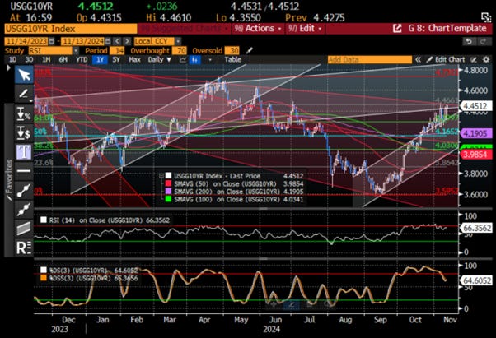Click the USGG10YR Index security field
496x338 pixels.
tap(71, 29)
